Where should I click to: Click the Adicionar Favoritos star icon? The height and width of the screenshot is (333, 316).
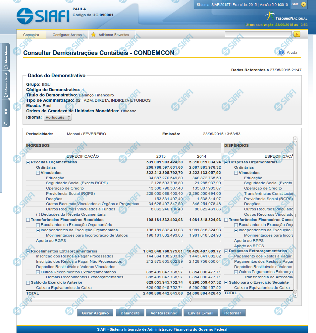(x=93, y=35)
